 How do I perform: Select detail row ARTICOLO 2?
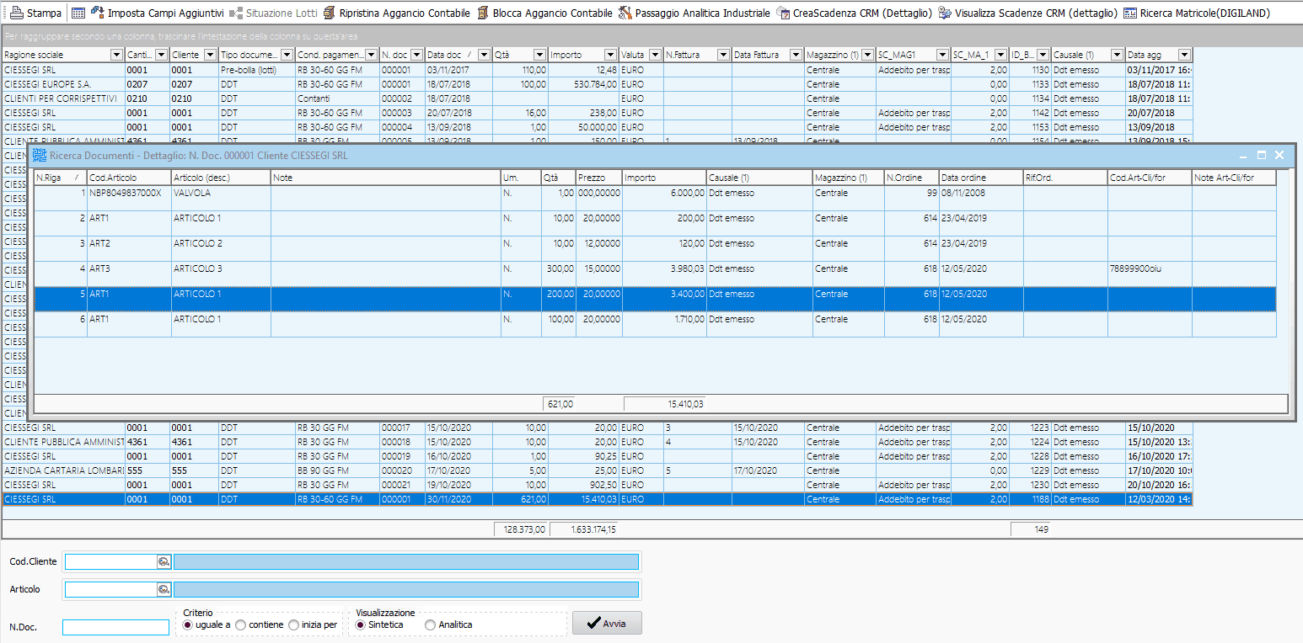655,248
